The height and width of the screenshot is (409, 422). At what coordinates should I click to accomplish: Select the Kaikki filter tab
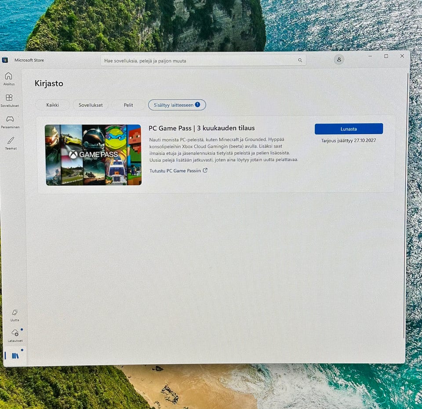[52, 105]
